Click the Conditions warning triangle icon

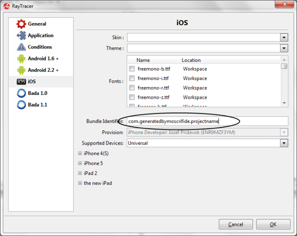[x=21, y=47]
